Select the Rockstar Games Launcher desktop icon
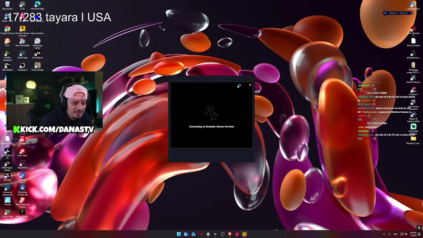This screenshot has height=238, width=423. (22, 31)
